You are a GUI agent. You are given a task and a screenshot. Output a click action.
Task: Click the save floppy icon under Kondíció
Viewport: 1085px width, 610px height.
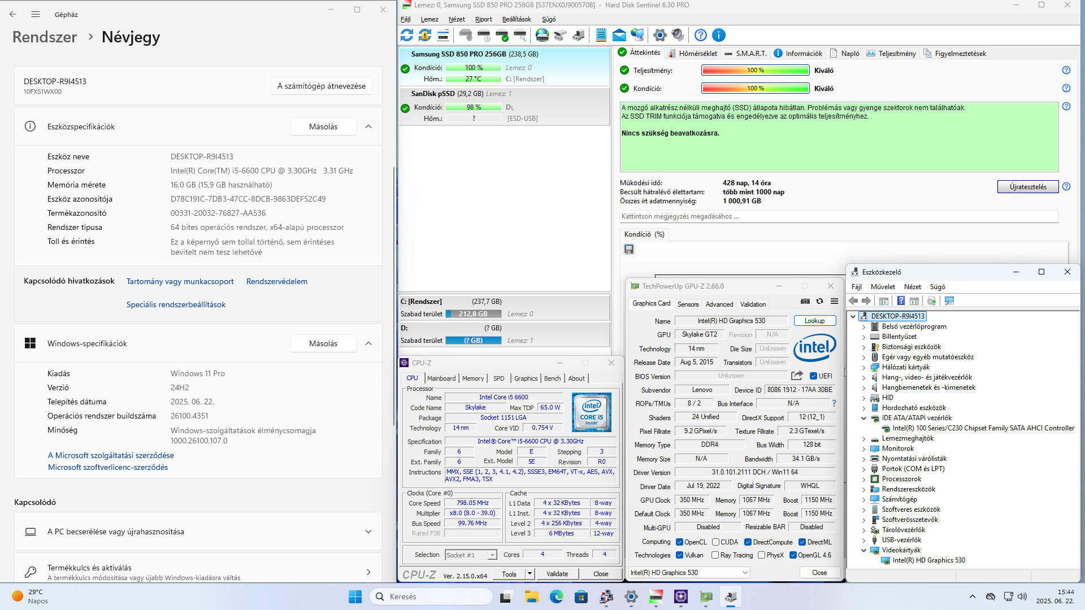[629, 249]
